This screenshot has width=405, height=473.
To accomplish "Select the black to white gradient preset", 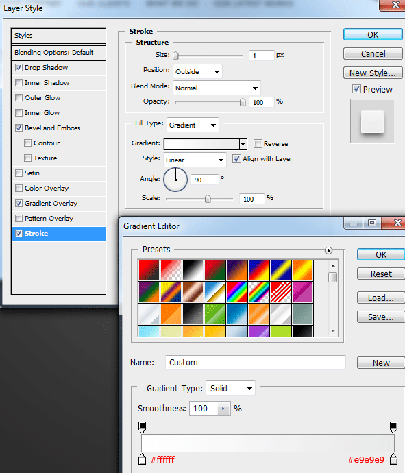I will (193, 270).
